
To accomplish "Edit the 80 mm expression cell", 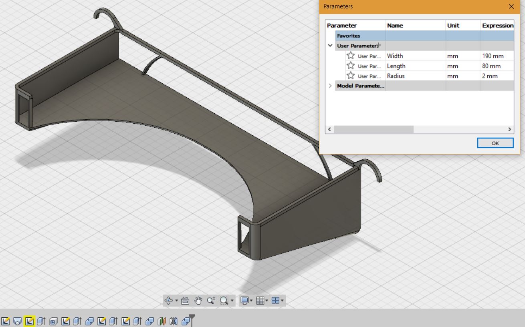I will click(497, 66).
